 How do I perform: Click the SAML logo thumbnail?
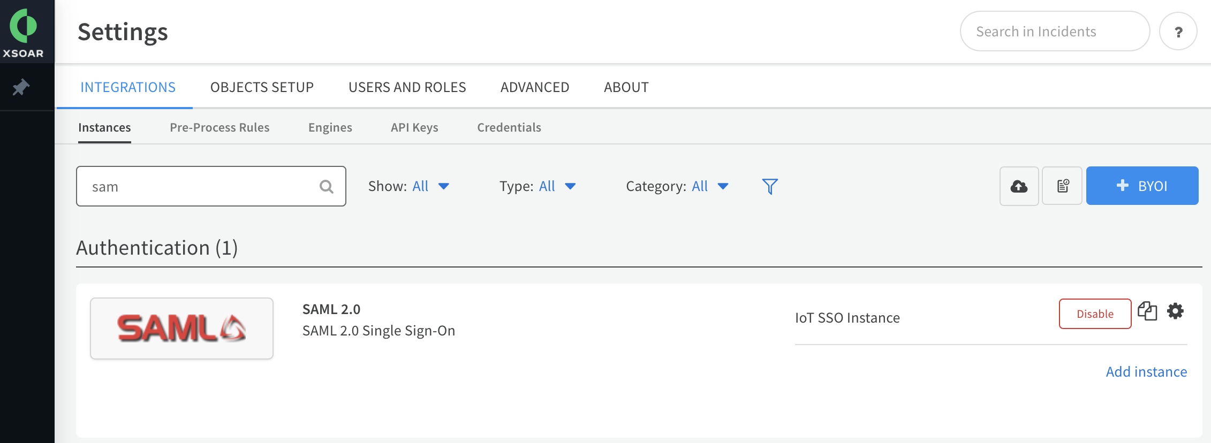click(181, 329)
